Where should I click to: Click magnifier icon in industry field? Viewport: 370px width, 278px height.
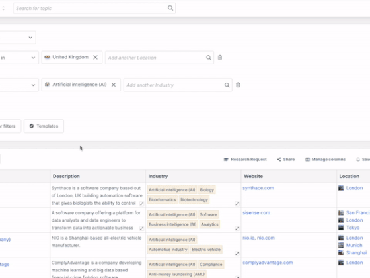[227, 85]
